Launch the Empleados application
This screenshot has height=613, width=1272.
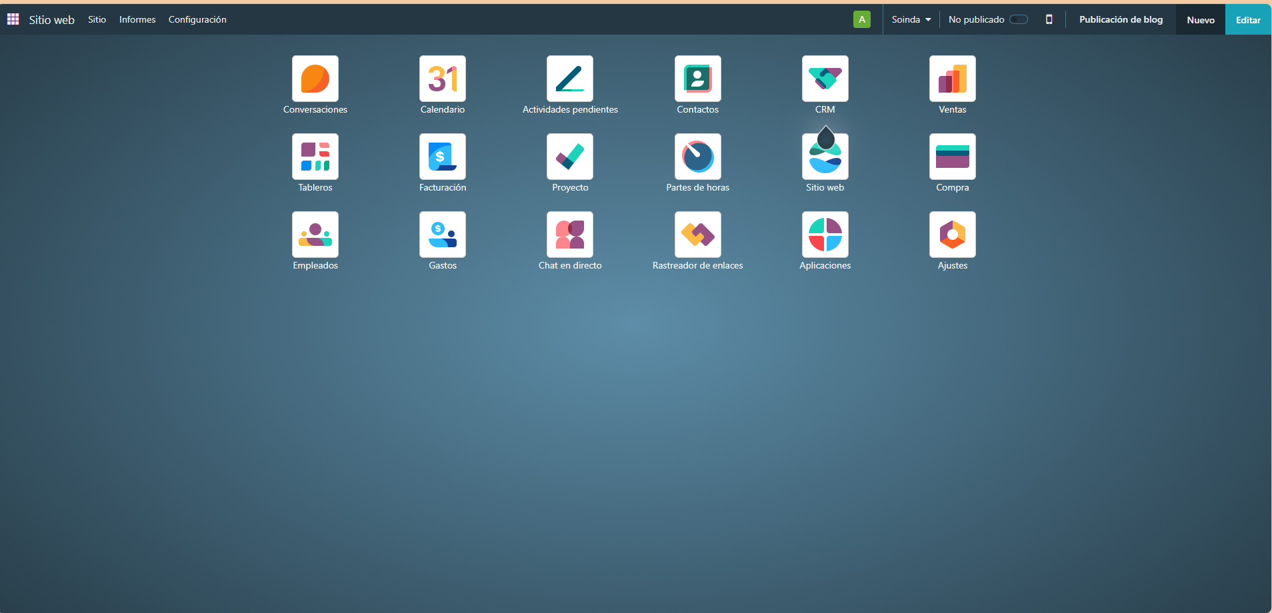315,235
